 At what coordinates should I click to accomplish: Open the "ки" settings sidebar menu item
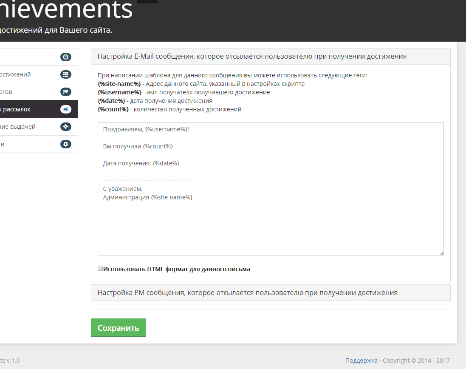[4, 144]
